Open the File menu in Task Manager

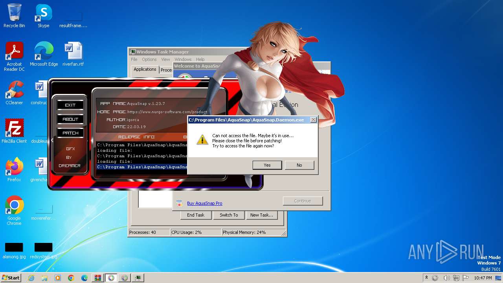tap(134, 59)
